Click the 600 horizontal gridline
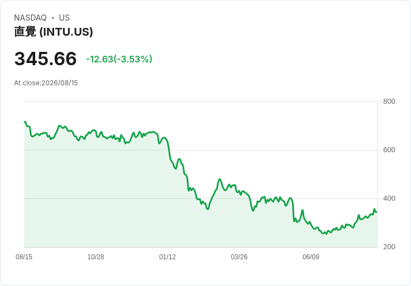The image size is (411, 286). (200, 150)
